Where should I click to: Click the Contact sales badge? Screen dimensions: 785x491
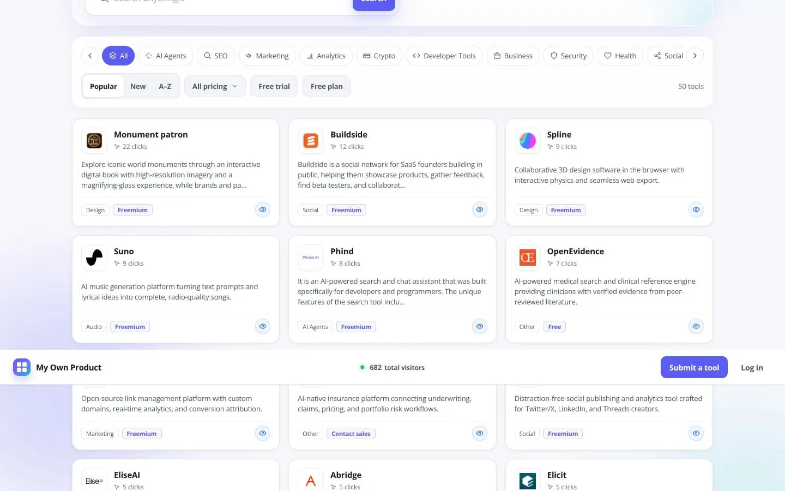(x=351, y=434)
